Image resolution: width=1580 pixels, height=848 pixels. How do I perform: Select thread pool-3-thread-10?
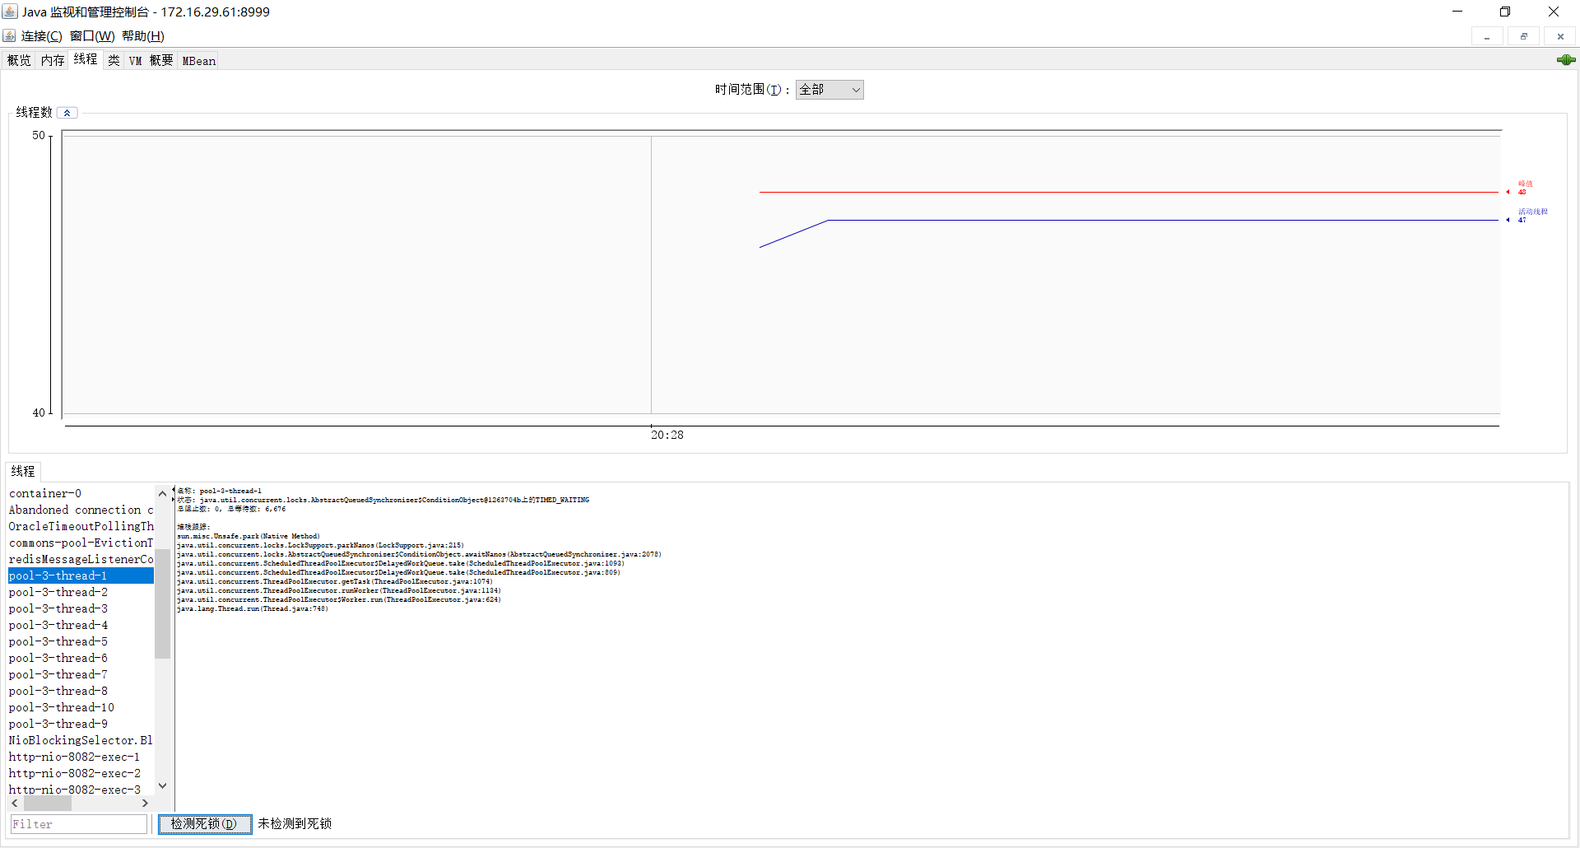click(x=81, y=707)
